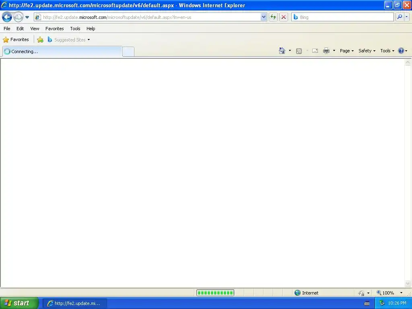Click the Search magnifier button
Viewport: 412px width, 309px height.
coord(400,17)
